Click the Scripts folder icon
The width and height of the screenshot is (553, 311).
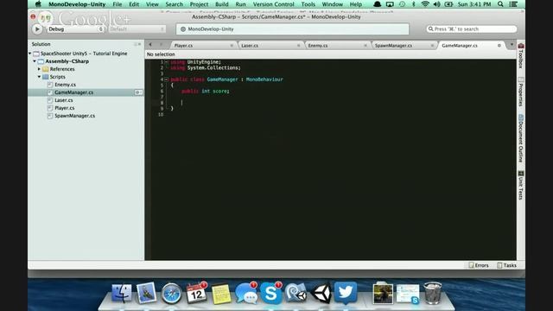pyautogui.click(x=46, y=77)
